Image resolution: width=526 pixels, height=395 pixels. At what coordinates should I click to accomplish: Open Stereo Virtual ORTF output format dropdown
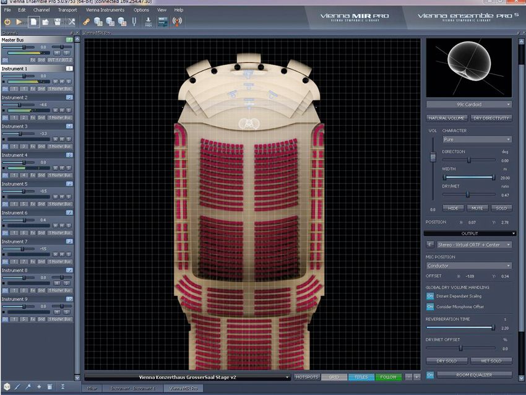tap(474, 245)
